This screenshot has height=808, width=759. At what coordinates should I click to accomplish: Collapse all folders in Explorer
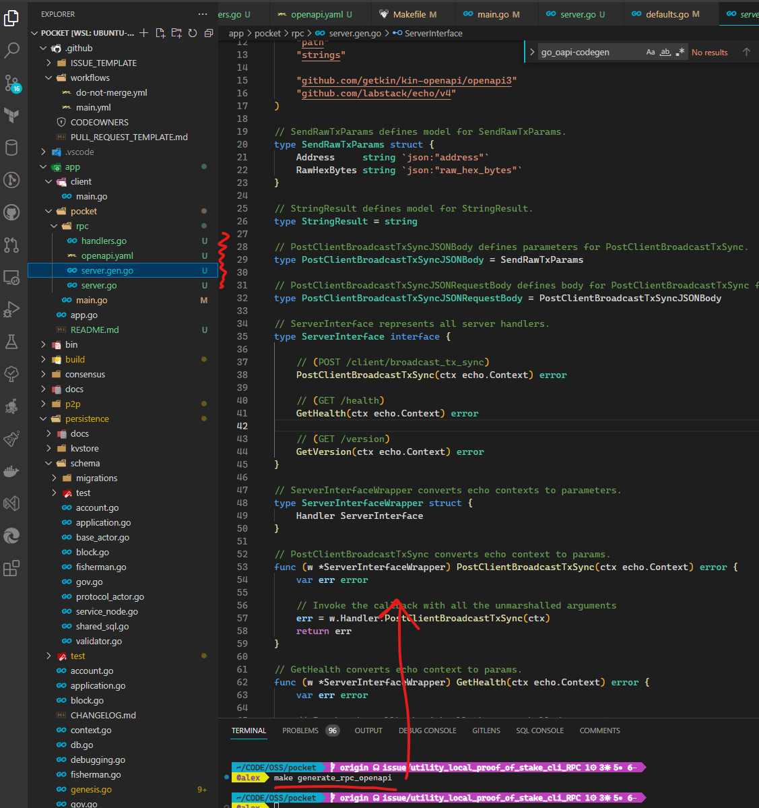[x=209, y=33]
